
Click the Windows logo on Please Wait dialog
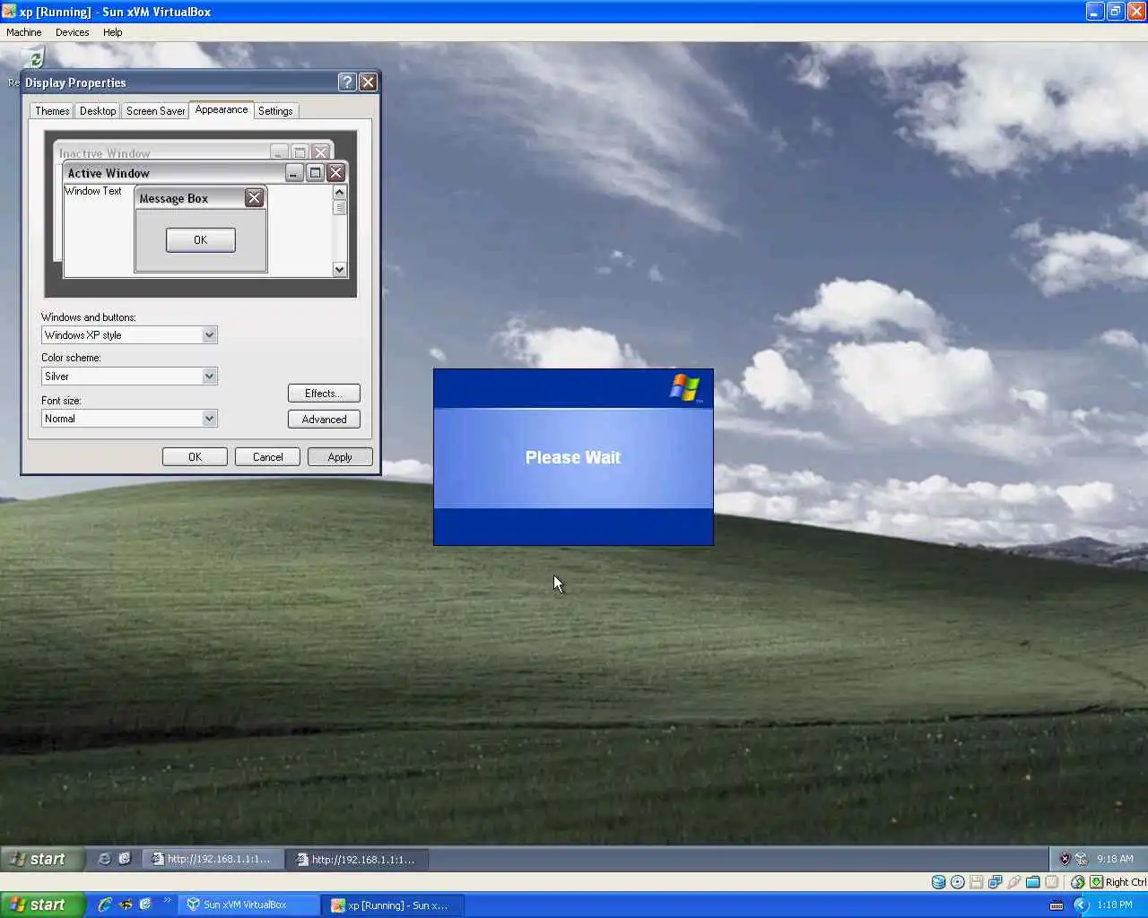coord(684,388)
